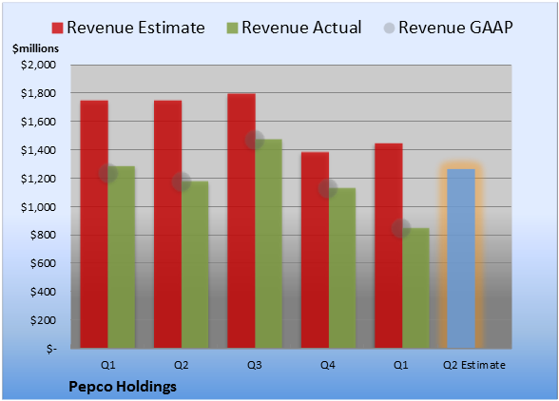Click the 'Q3' category label

click(x=255, y=365)
